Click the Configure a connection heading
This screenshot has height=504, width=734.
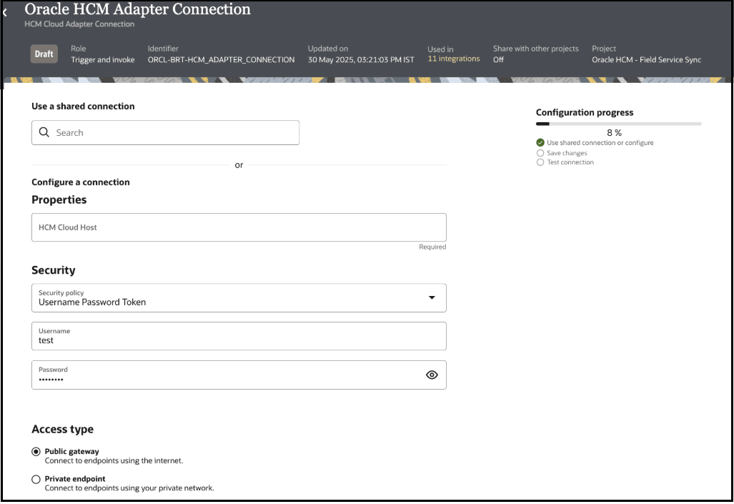click(x=81, y=182)
